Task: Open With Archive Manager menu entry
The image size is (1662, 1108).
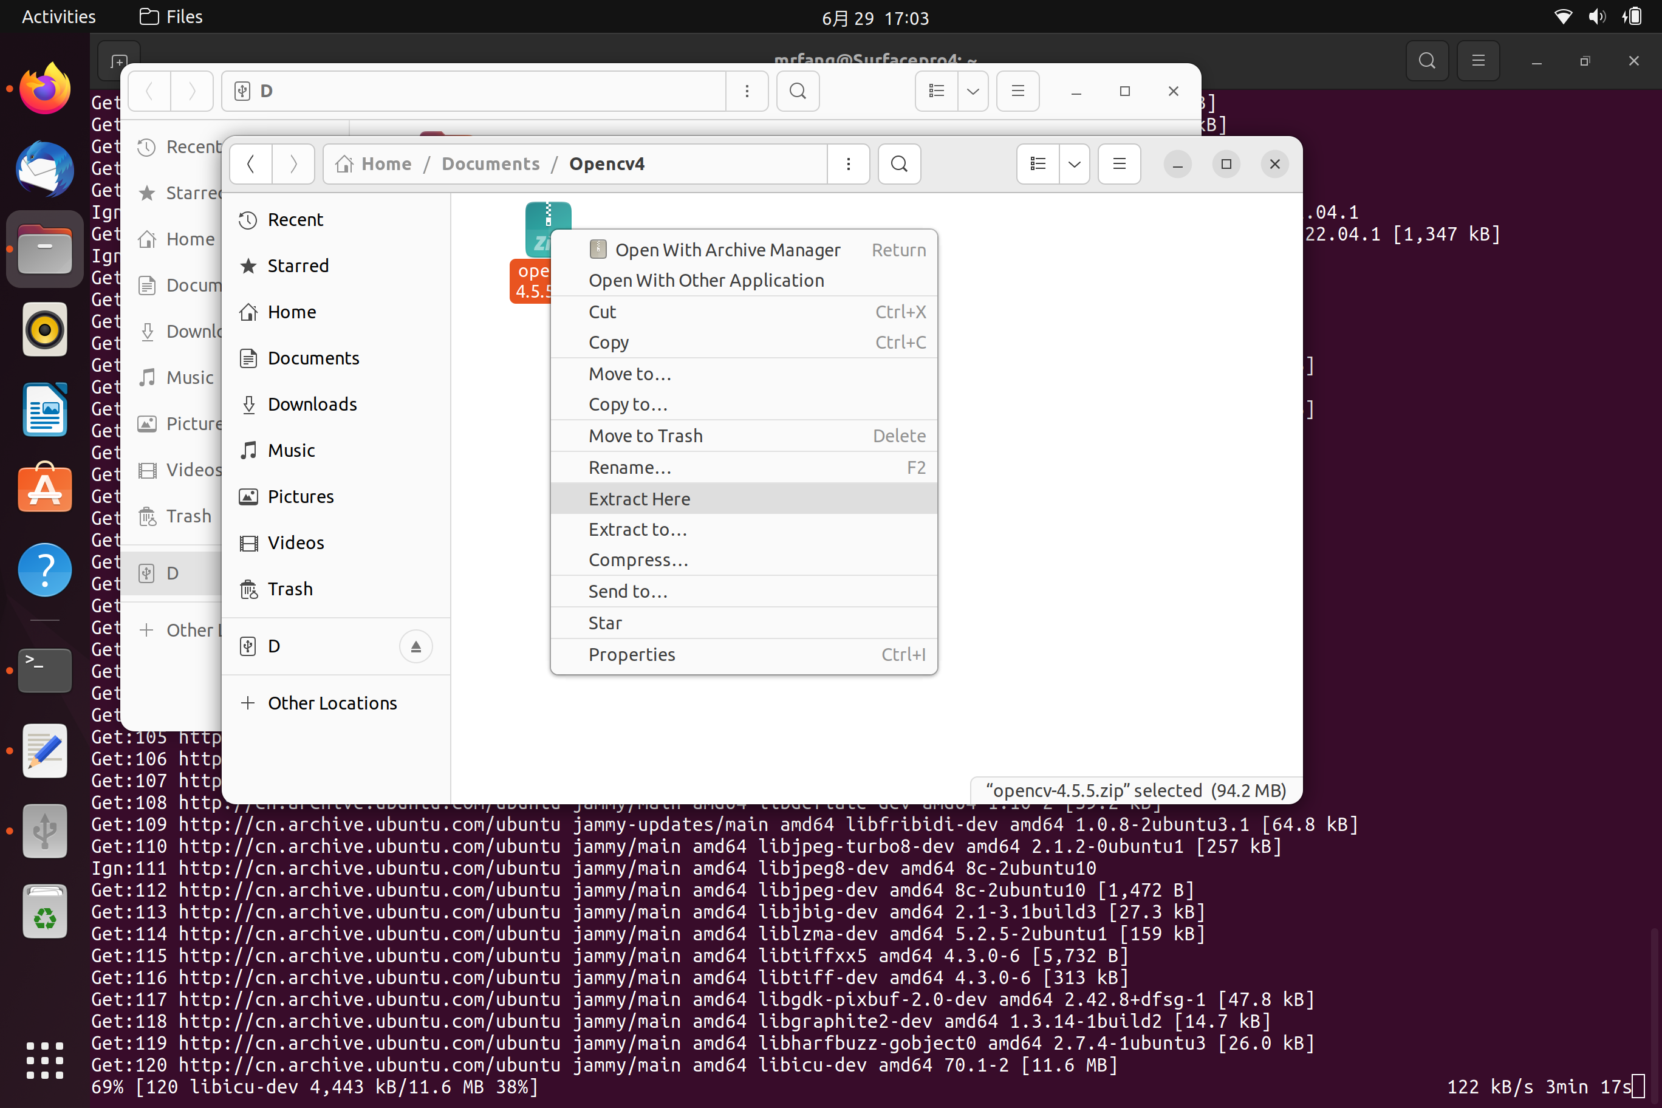Action: pyautogui.click(x=744, y=250)
